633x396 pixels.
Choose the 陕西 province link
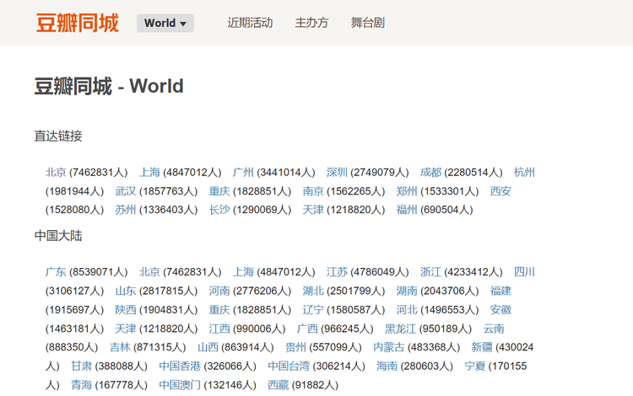126,310
